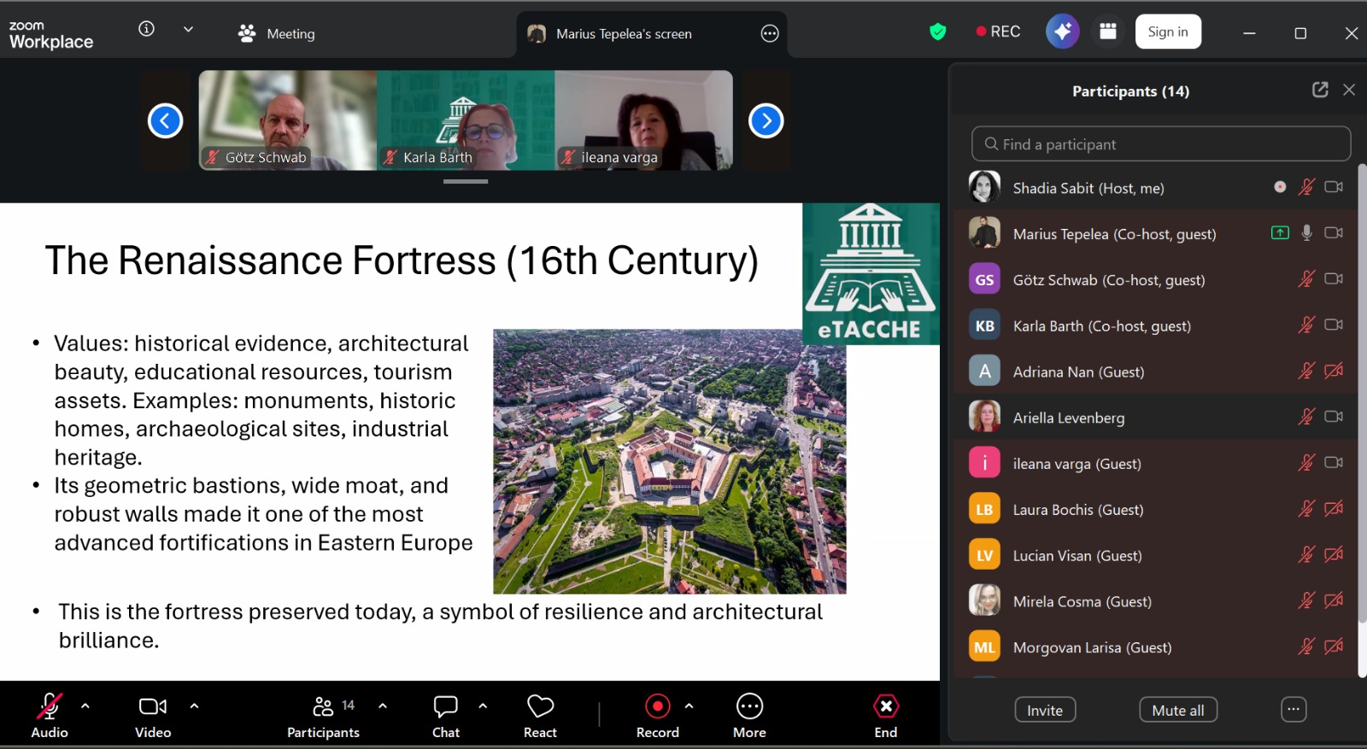Click the green encryption shield icon
This screenshot has height=749, width=1367.
938,32
